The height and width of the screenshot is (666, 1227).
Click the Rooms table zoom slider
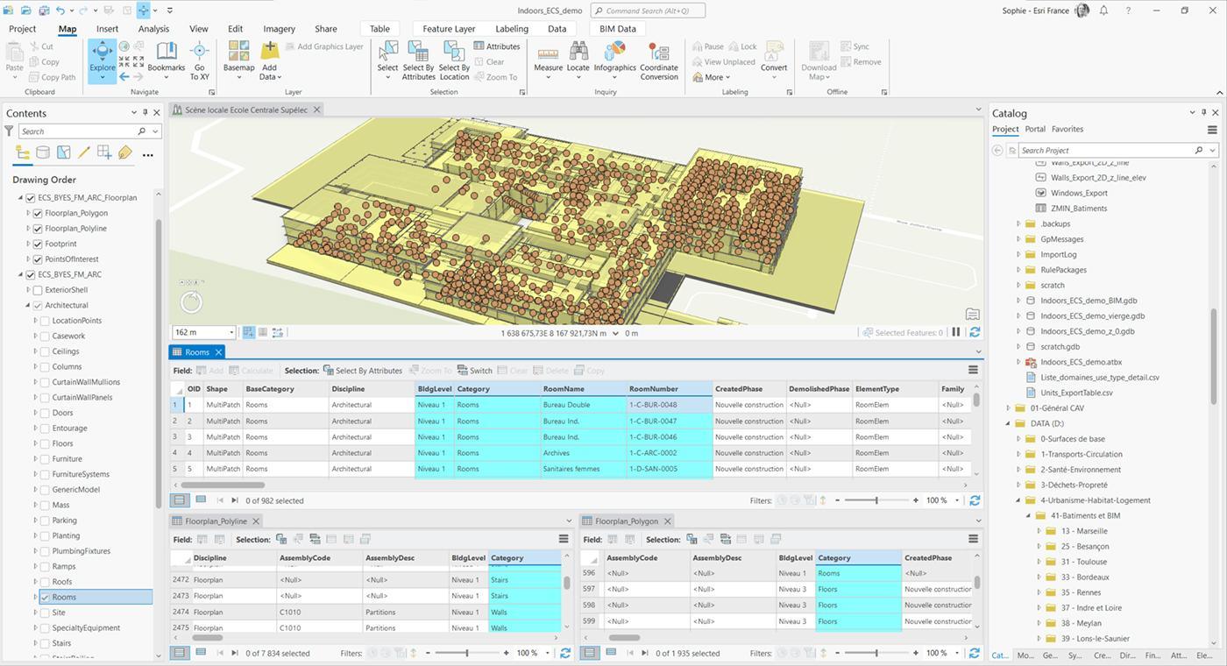coord(876,500)
